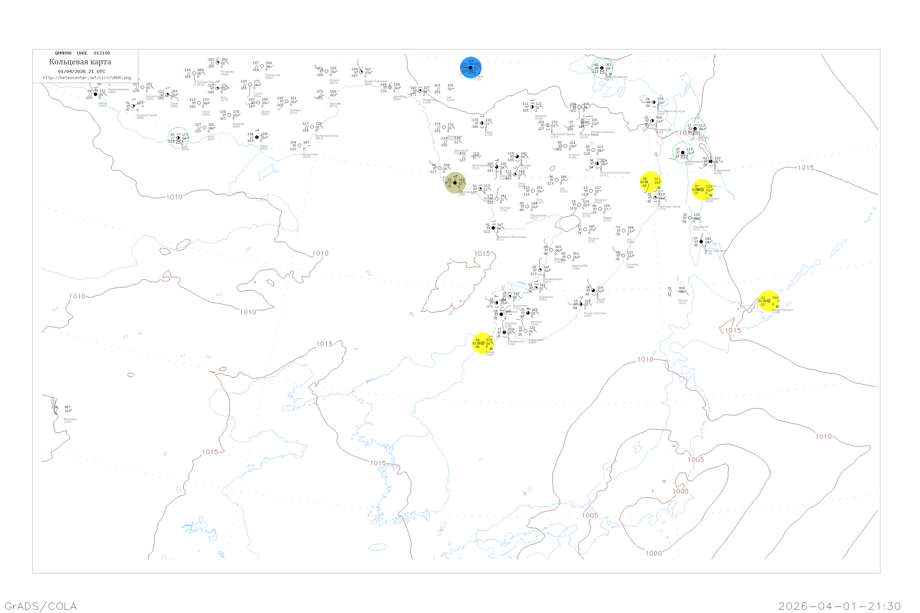Click the olive-highlighted Поярково station marker
920x613 pixels.
(455, 183)
